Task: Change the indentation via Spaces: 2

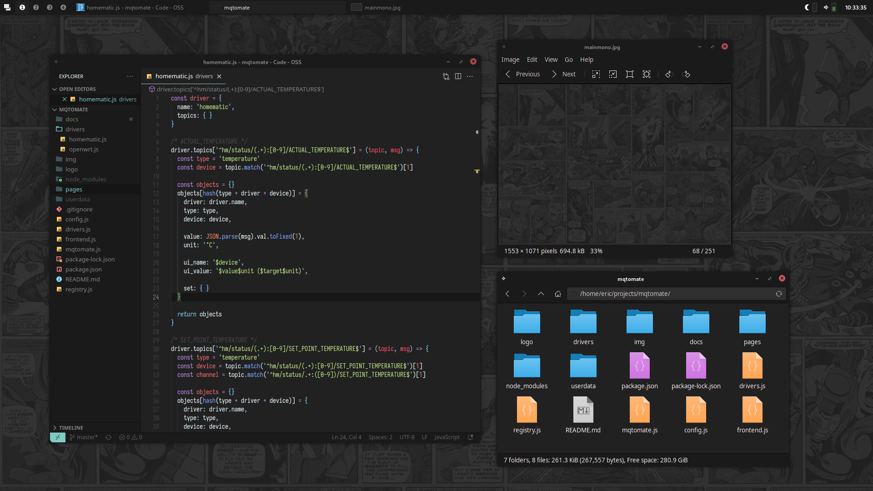Action: 380,437
